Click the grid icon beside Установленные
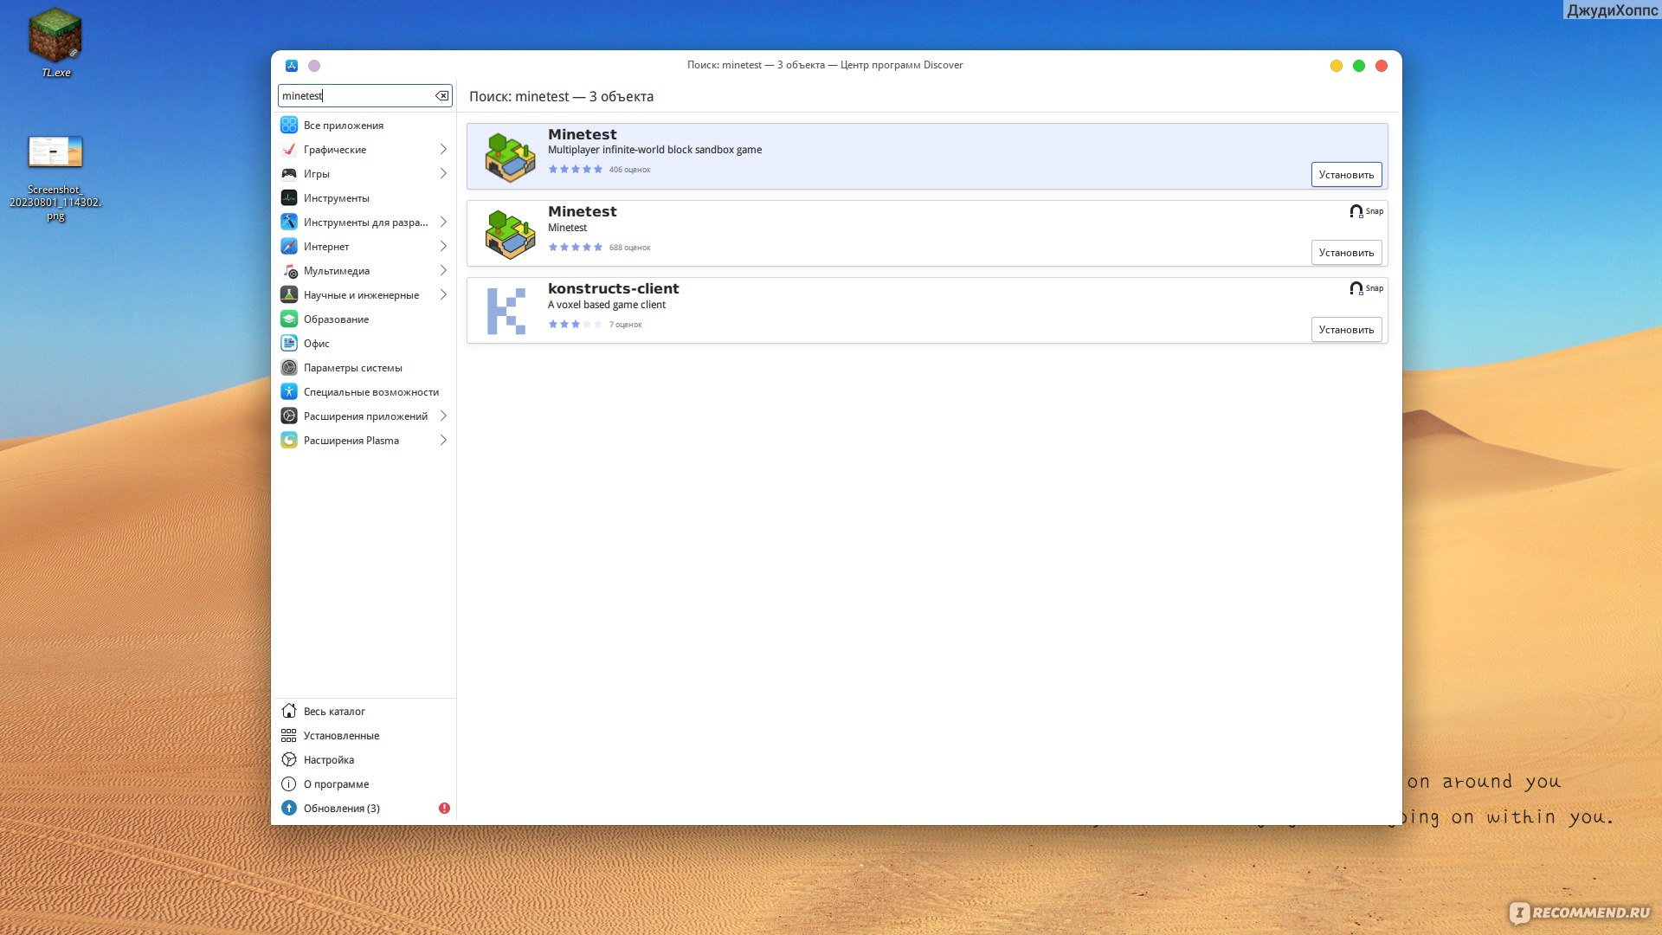The width and height of the screenshot is (1662, 935). 289,736
